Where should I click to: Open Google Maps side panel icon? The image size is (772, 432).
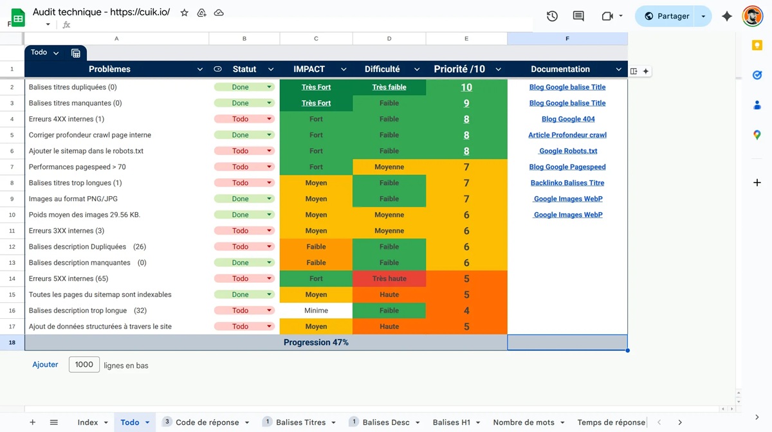(x=757, y=134)
